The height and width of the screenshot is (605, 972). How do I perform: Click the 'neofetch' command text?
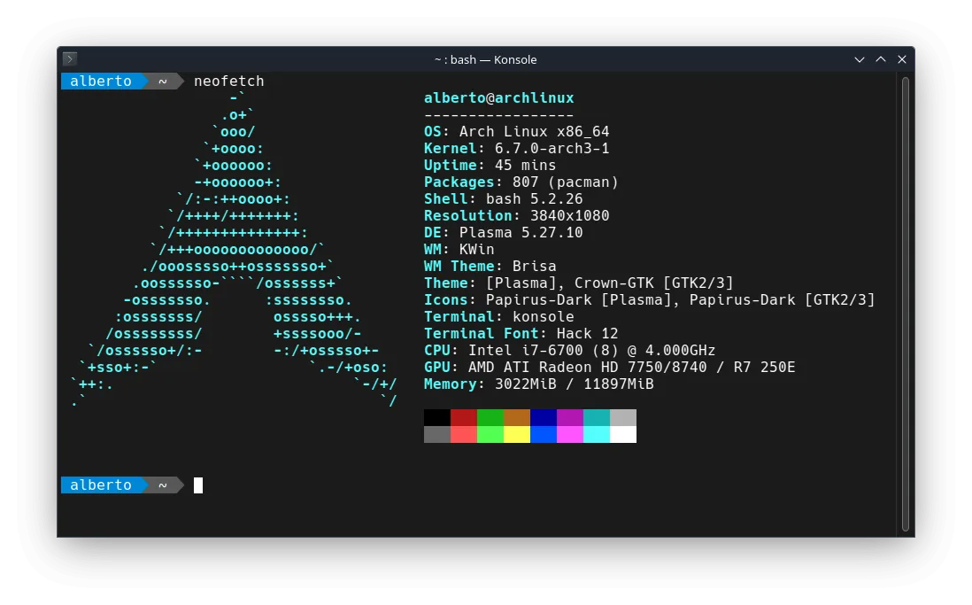tap(228, 81)
